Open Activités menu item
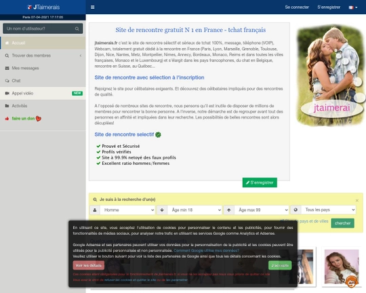Image resolution: width=366 pixels, height=293 pixels. click(43, 106)
